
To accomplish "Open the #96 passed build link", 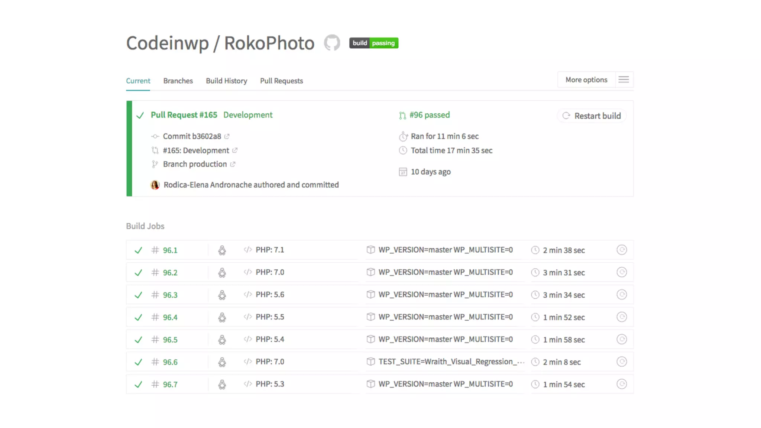I will click(x=429, y=115).
